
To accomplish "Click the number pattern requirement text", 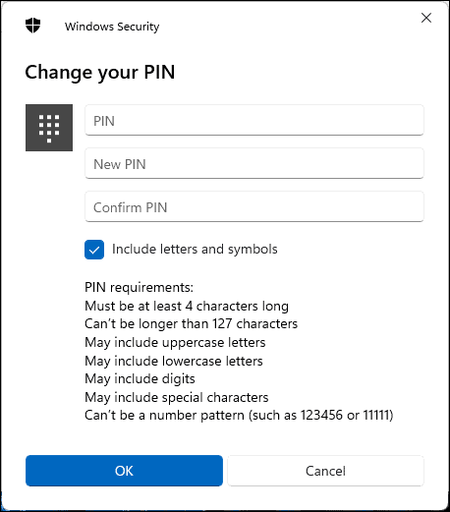I will 239,416.
